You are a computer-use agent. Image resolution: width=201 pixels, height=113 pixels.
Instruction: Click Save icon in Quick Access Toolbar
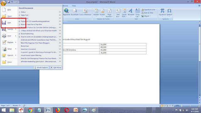9,2
